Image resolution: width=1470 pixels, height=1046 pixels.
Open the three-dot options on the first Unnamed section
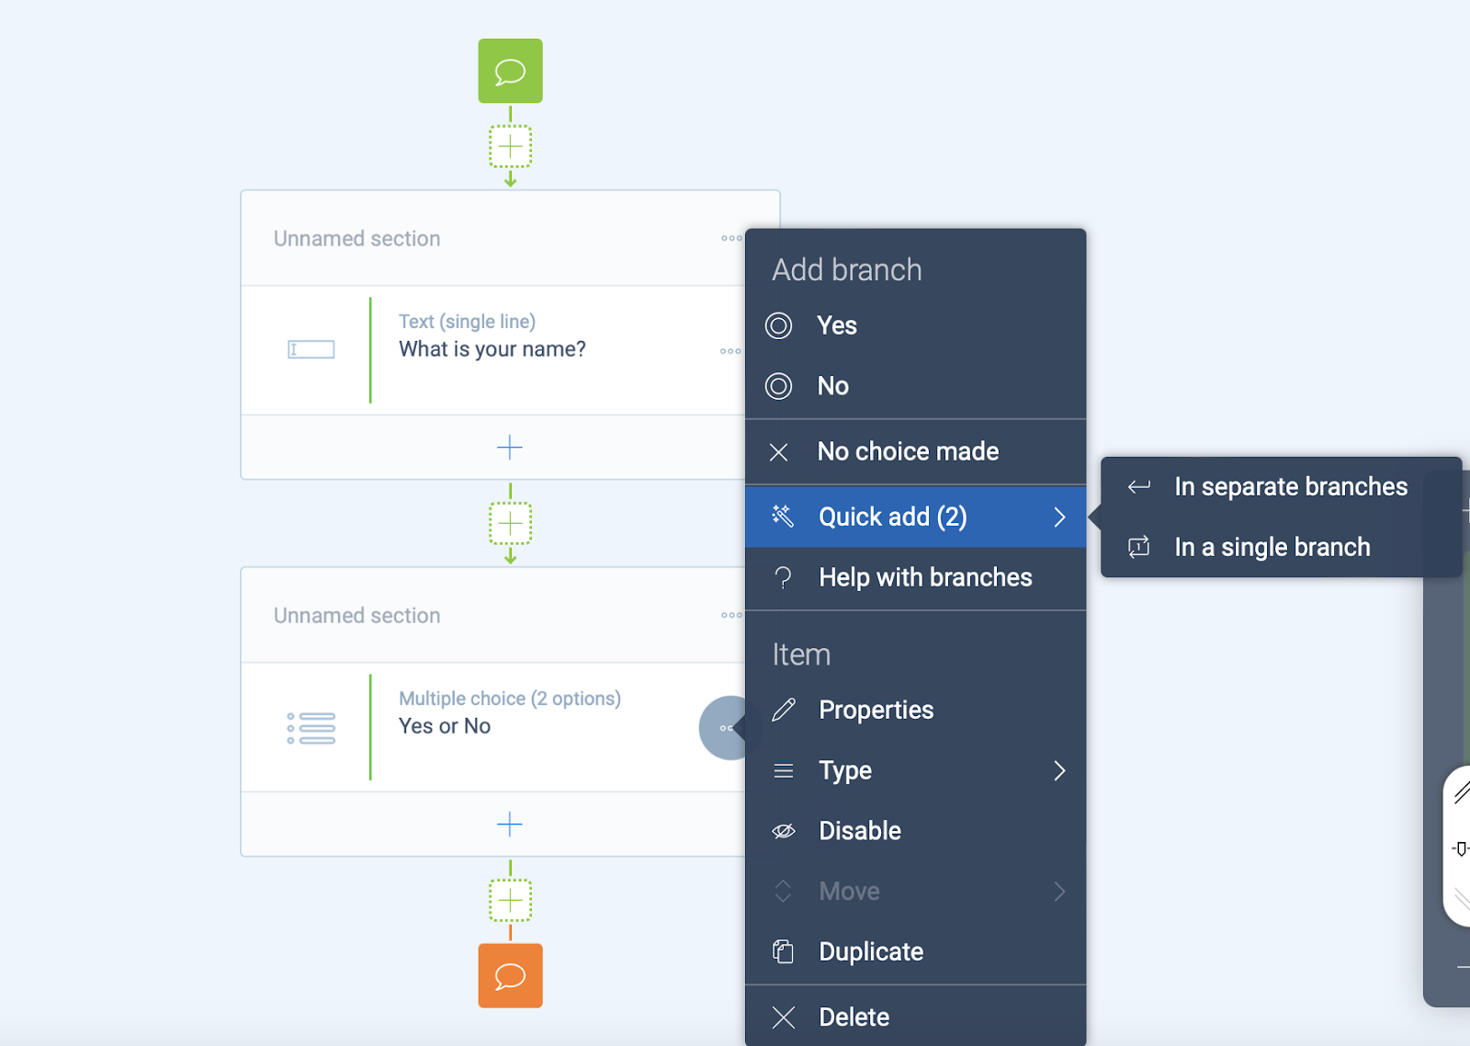[x=730, y=238]
